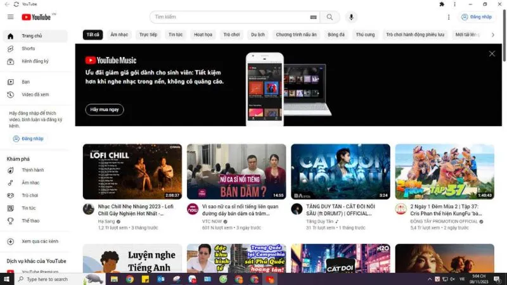Select the Thú cưng chip

365,35
